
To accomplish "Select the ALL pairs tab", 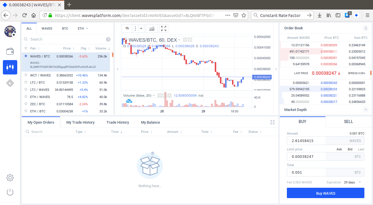I will [29, 28].
